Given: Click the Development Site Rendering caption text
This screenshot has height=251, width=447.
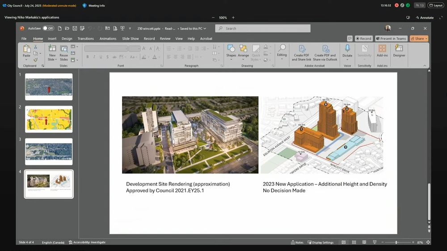Looking at the screenshot, I should pyautogui.click(x=178, y=187).
